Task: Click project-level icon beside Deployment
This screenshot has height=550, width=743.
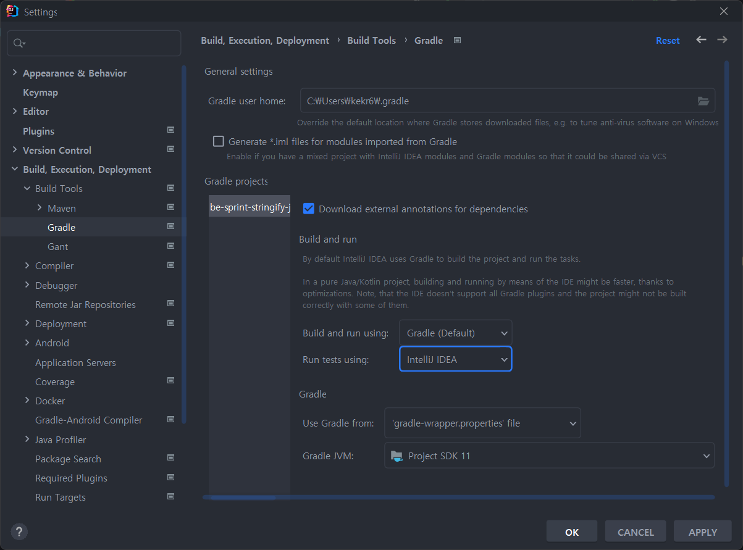Action: 171,323
